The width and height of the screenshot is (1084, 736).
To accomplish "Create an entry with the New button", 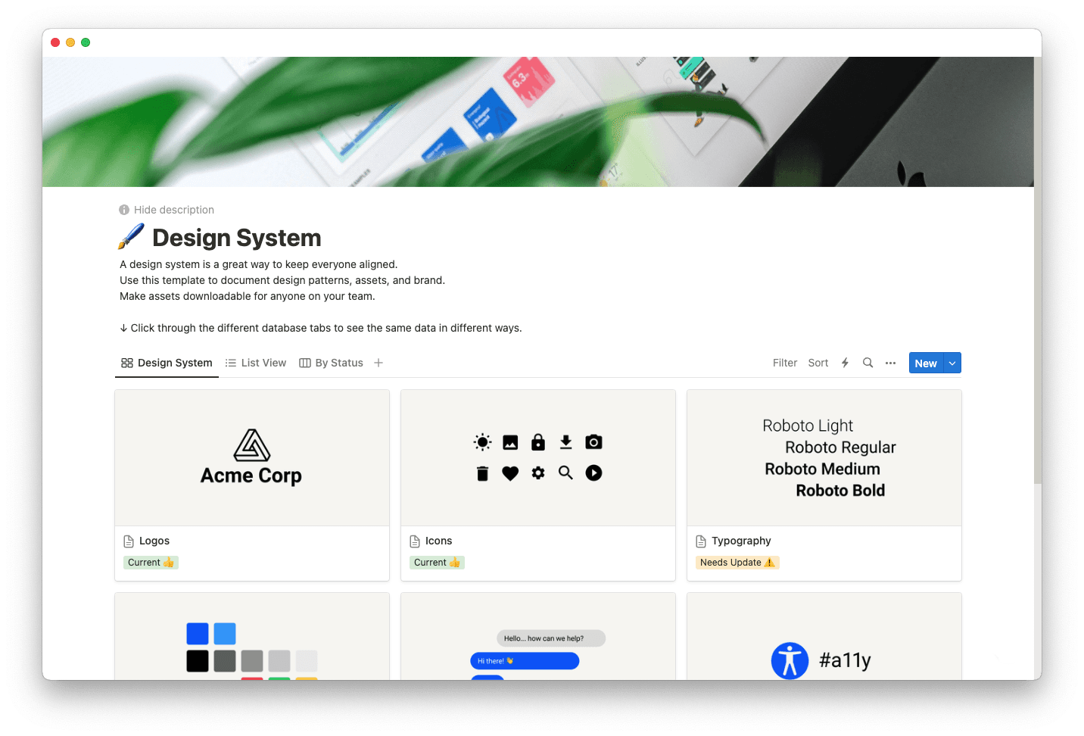I will coord(925,363).
